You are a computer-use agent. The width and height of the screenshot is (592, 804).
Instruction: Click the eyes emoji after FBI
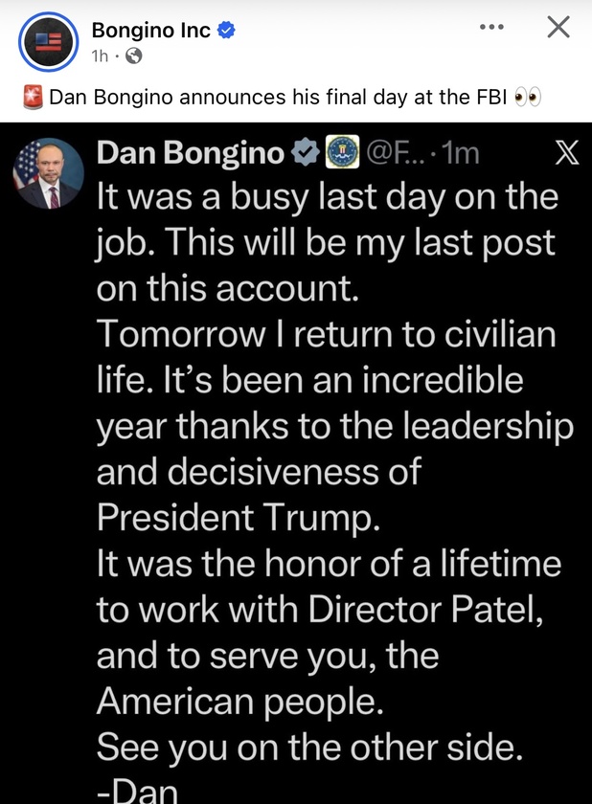pos(528,98)
